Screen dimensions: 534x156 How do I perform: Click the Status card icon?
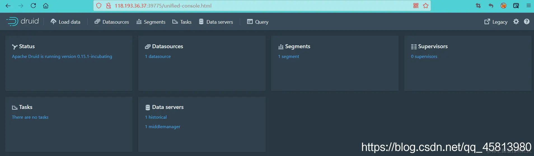[15, 47]
